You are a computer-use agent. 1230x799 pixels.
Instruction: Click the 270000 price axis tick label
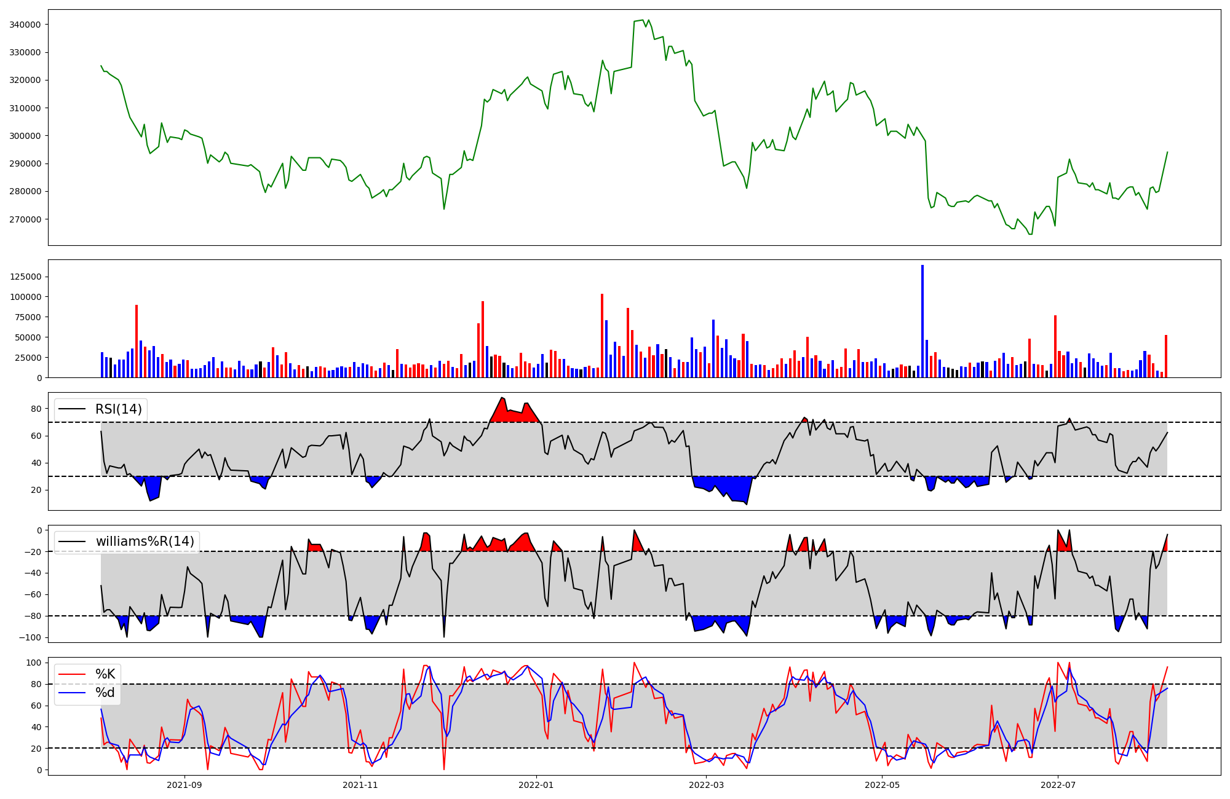click(25, 219)
